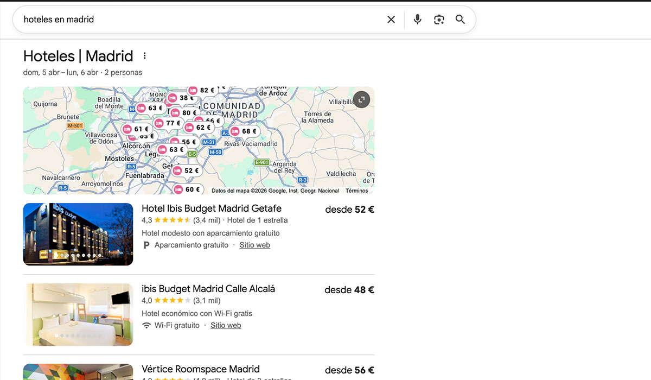Visit Sitio web for ibis Budget Calle Alcalá
This screenshot has height=380, width=651.
click(x=226, y=325)
